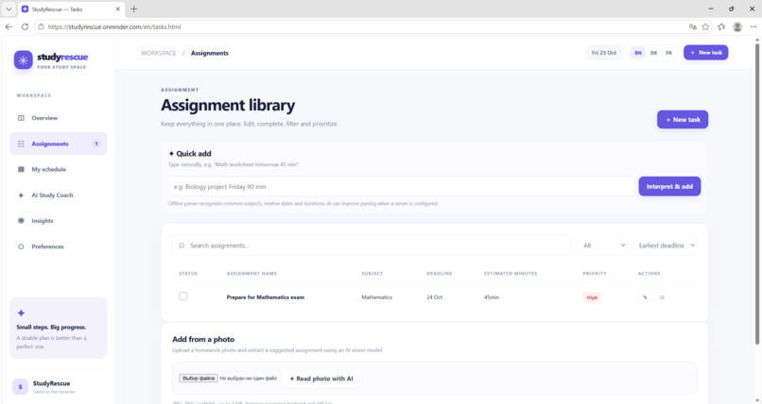Check the Prepare for Mathematics exam checkbox
The width and height of the screenshot is (762, 404).
point(183,296)
